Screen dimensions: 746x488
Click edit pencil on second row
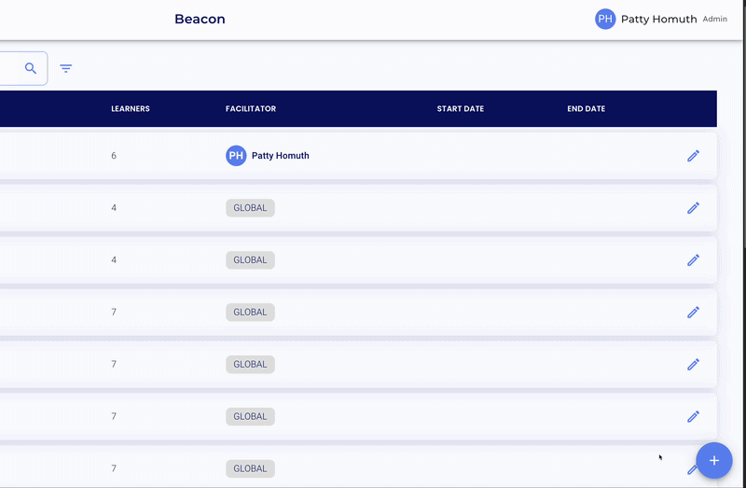[693, 208]
